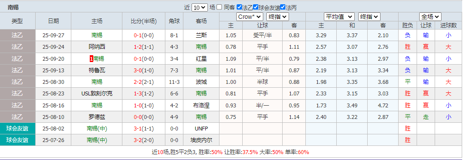Click result 走 in 罗德兹 row

coord(426,117)
